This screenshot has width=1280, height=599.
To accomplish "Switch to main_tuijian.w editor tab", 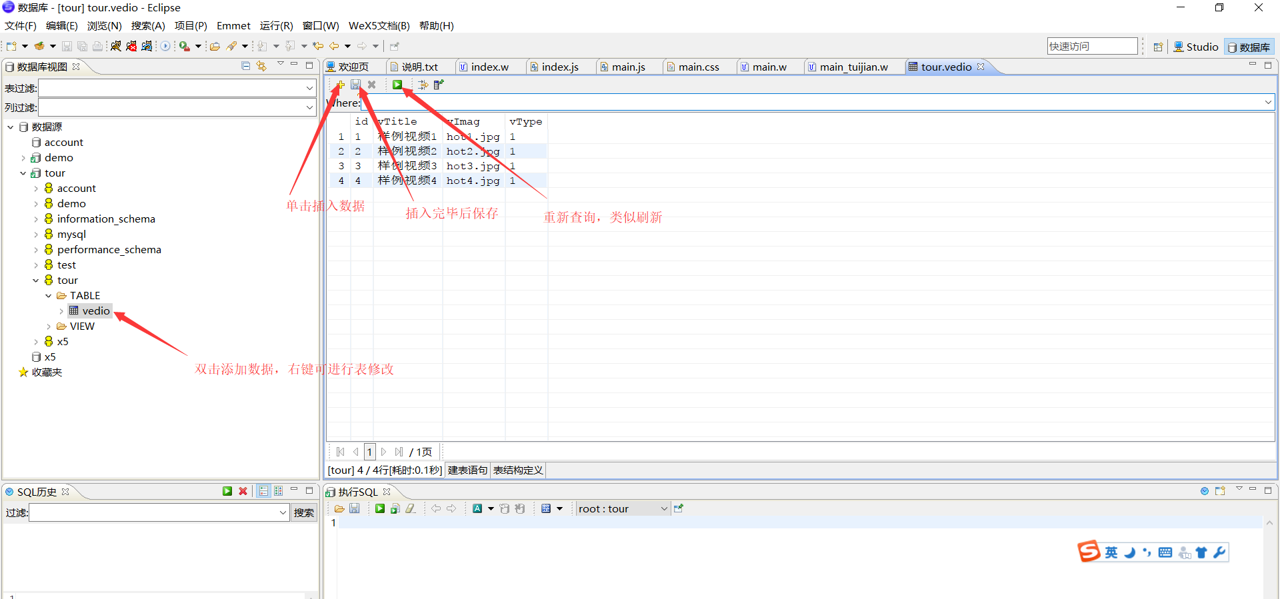I will 848,67.
